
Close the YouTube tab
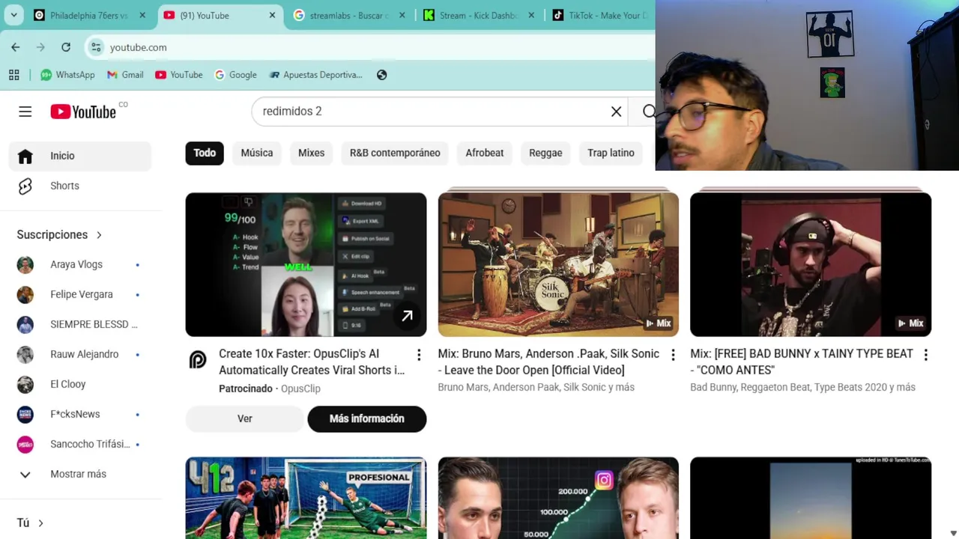(272, 15)
